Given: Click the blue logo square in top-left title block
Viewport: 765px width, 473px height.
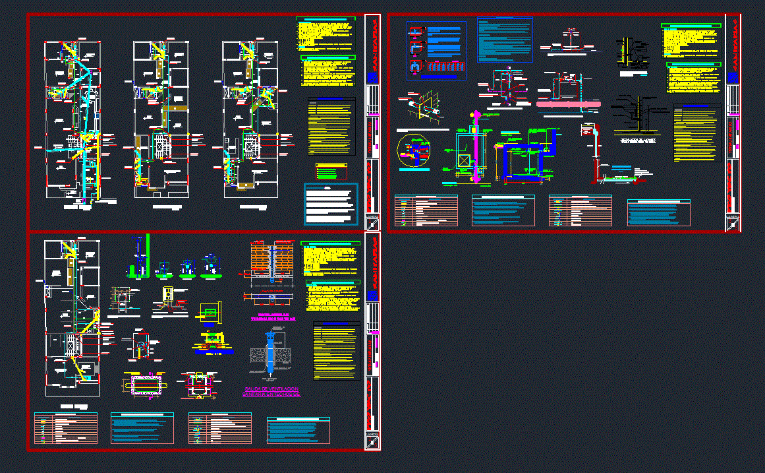Looking at the screenshot, I should pyautogui.click(x=372, y=77).
